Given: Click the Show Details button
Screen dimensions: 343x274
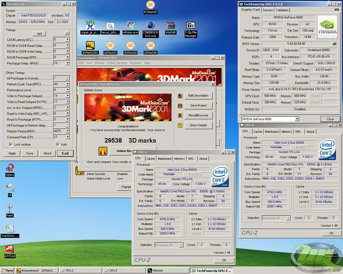Looking at the screenshot, I should [x=198, y=125].
